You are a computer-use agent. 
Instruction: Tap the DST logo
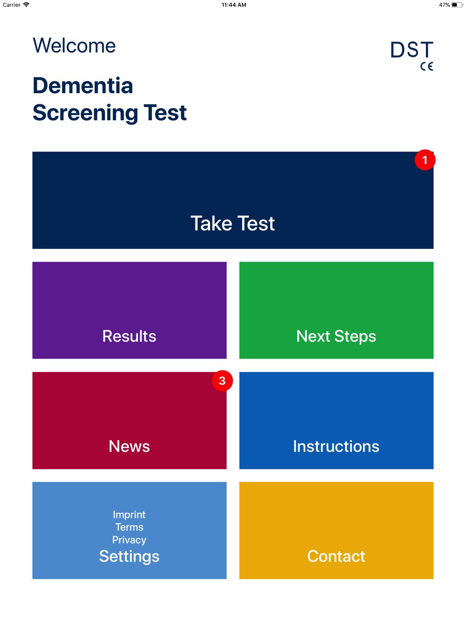point(411,50)
